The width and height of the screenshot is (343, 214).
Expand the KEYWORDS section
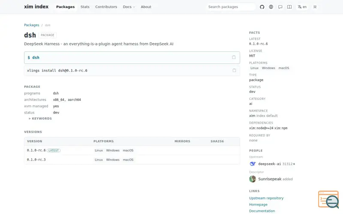pyautogui.click(x=40, y=119)
